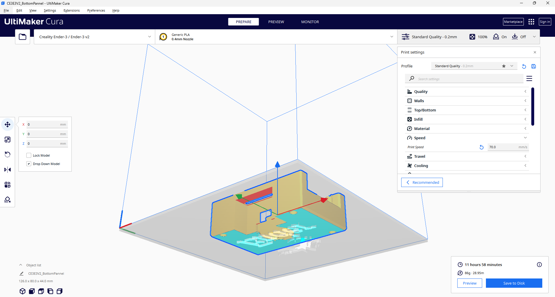The height and width of the screenshot is (297, 555).
Task: Open the UltiMaker apps grid icon
Action: [531, 22]
